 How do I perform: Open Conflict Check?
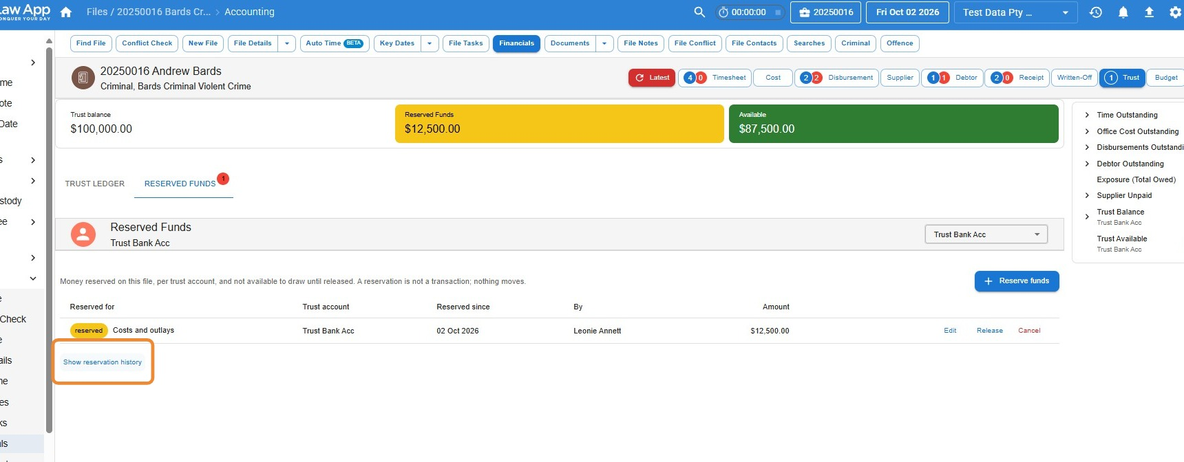point(147,43)
